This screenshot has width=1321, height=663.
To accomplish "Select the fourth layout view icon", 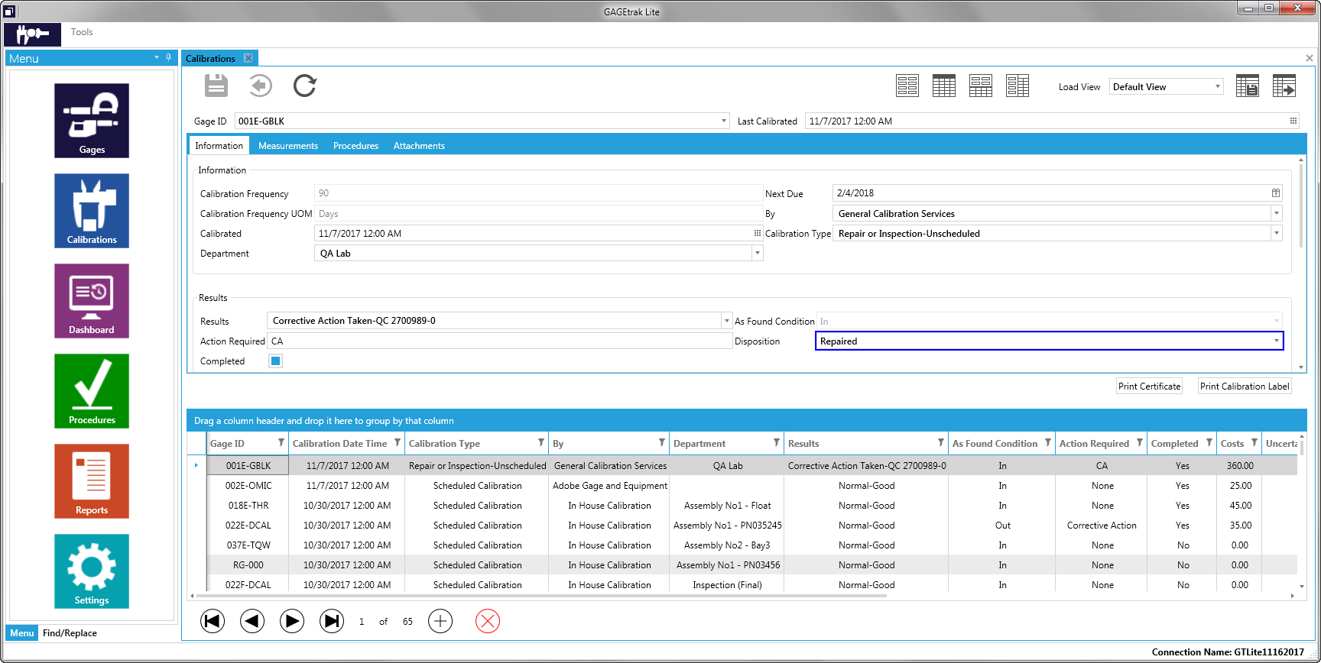I will [x=1018, y=86].
